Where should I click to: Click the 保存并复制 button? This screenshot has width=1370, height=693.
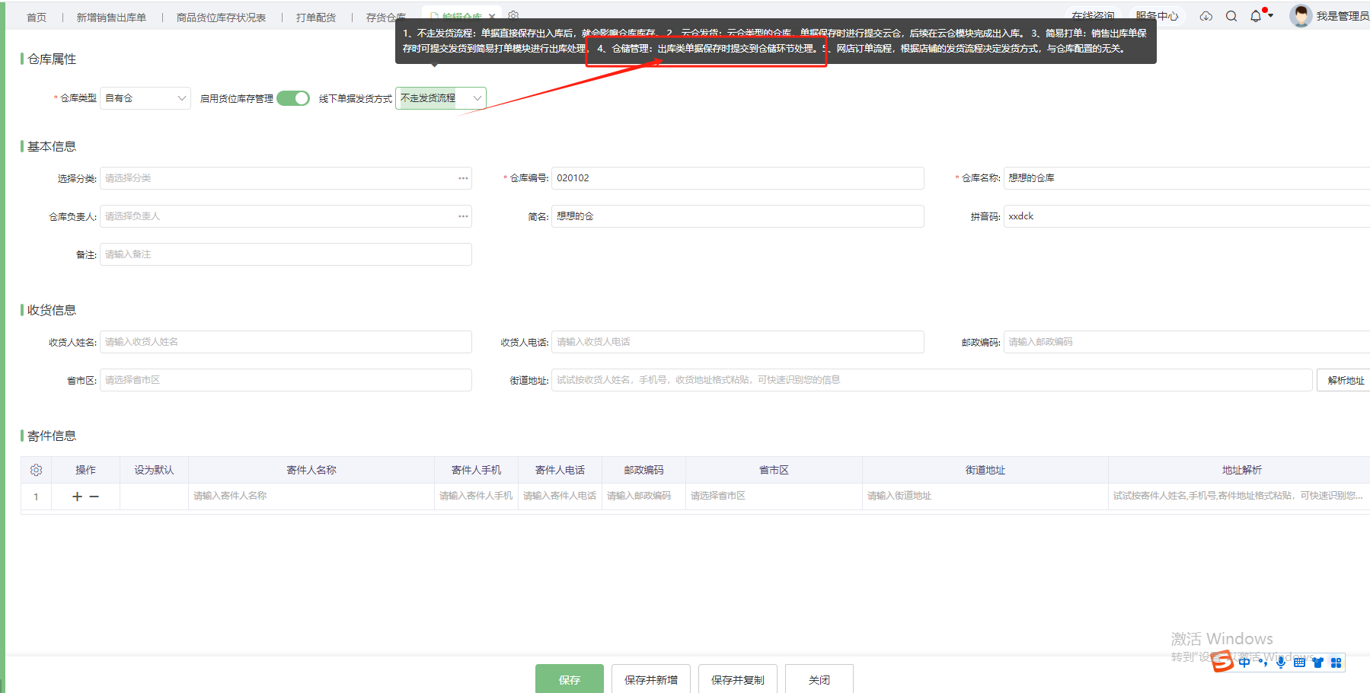point(738,679)
